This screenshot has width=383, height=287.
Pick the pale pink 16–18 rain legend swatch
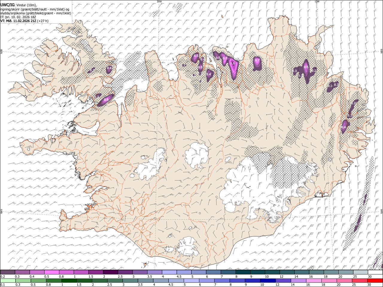point(314,280)
